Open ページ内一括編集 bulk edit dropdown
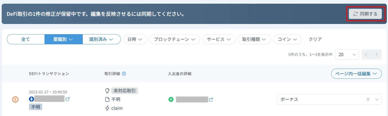 pos(356,74)
